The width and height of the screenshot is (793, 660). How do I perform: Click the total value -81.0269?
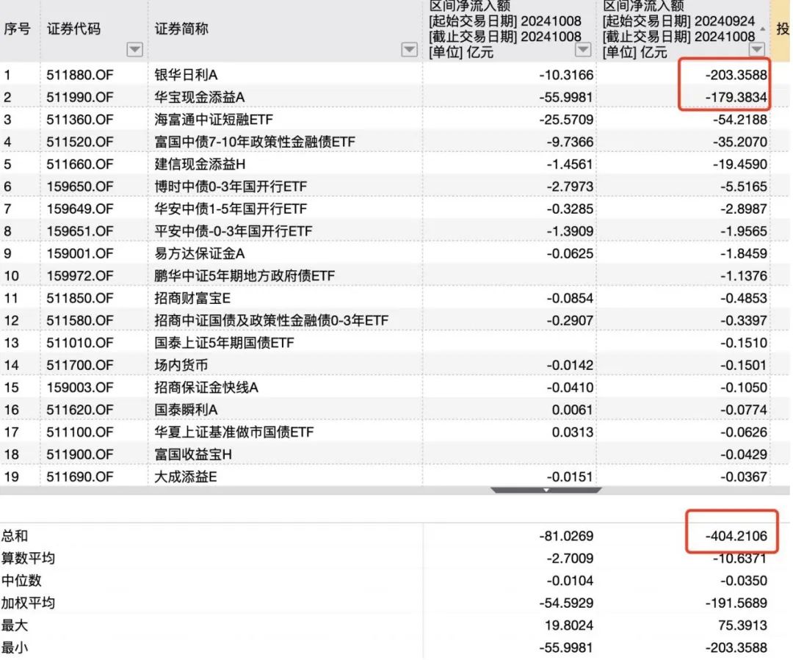pyautogui.click(x=566, y=536)
